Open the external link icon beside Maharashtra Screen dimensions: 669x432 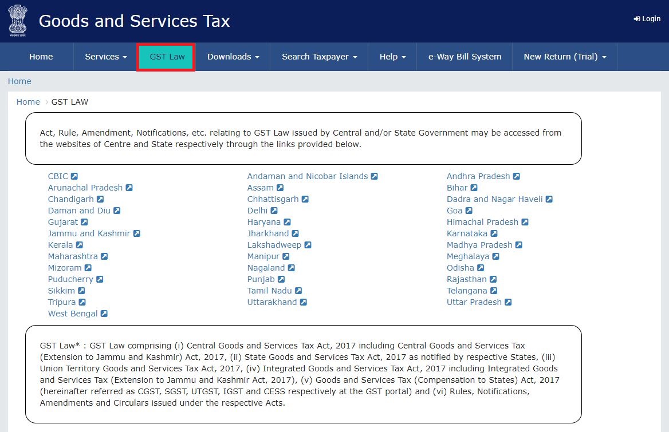pyautogui.click(x=104, y=256)
